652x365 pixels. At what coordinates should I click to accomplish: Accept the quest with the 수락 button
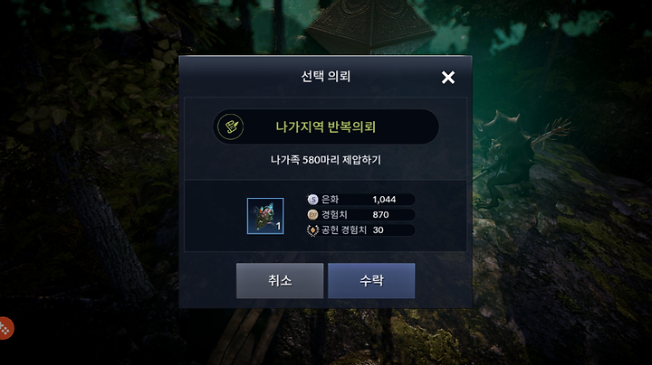click(371, 281)
